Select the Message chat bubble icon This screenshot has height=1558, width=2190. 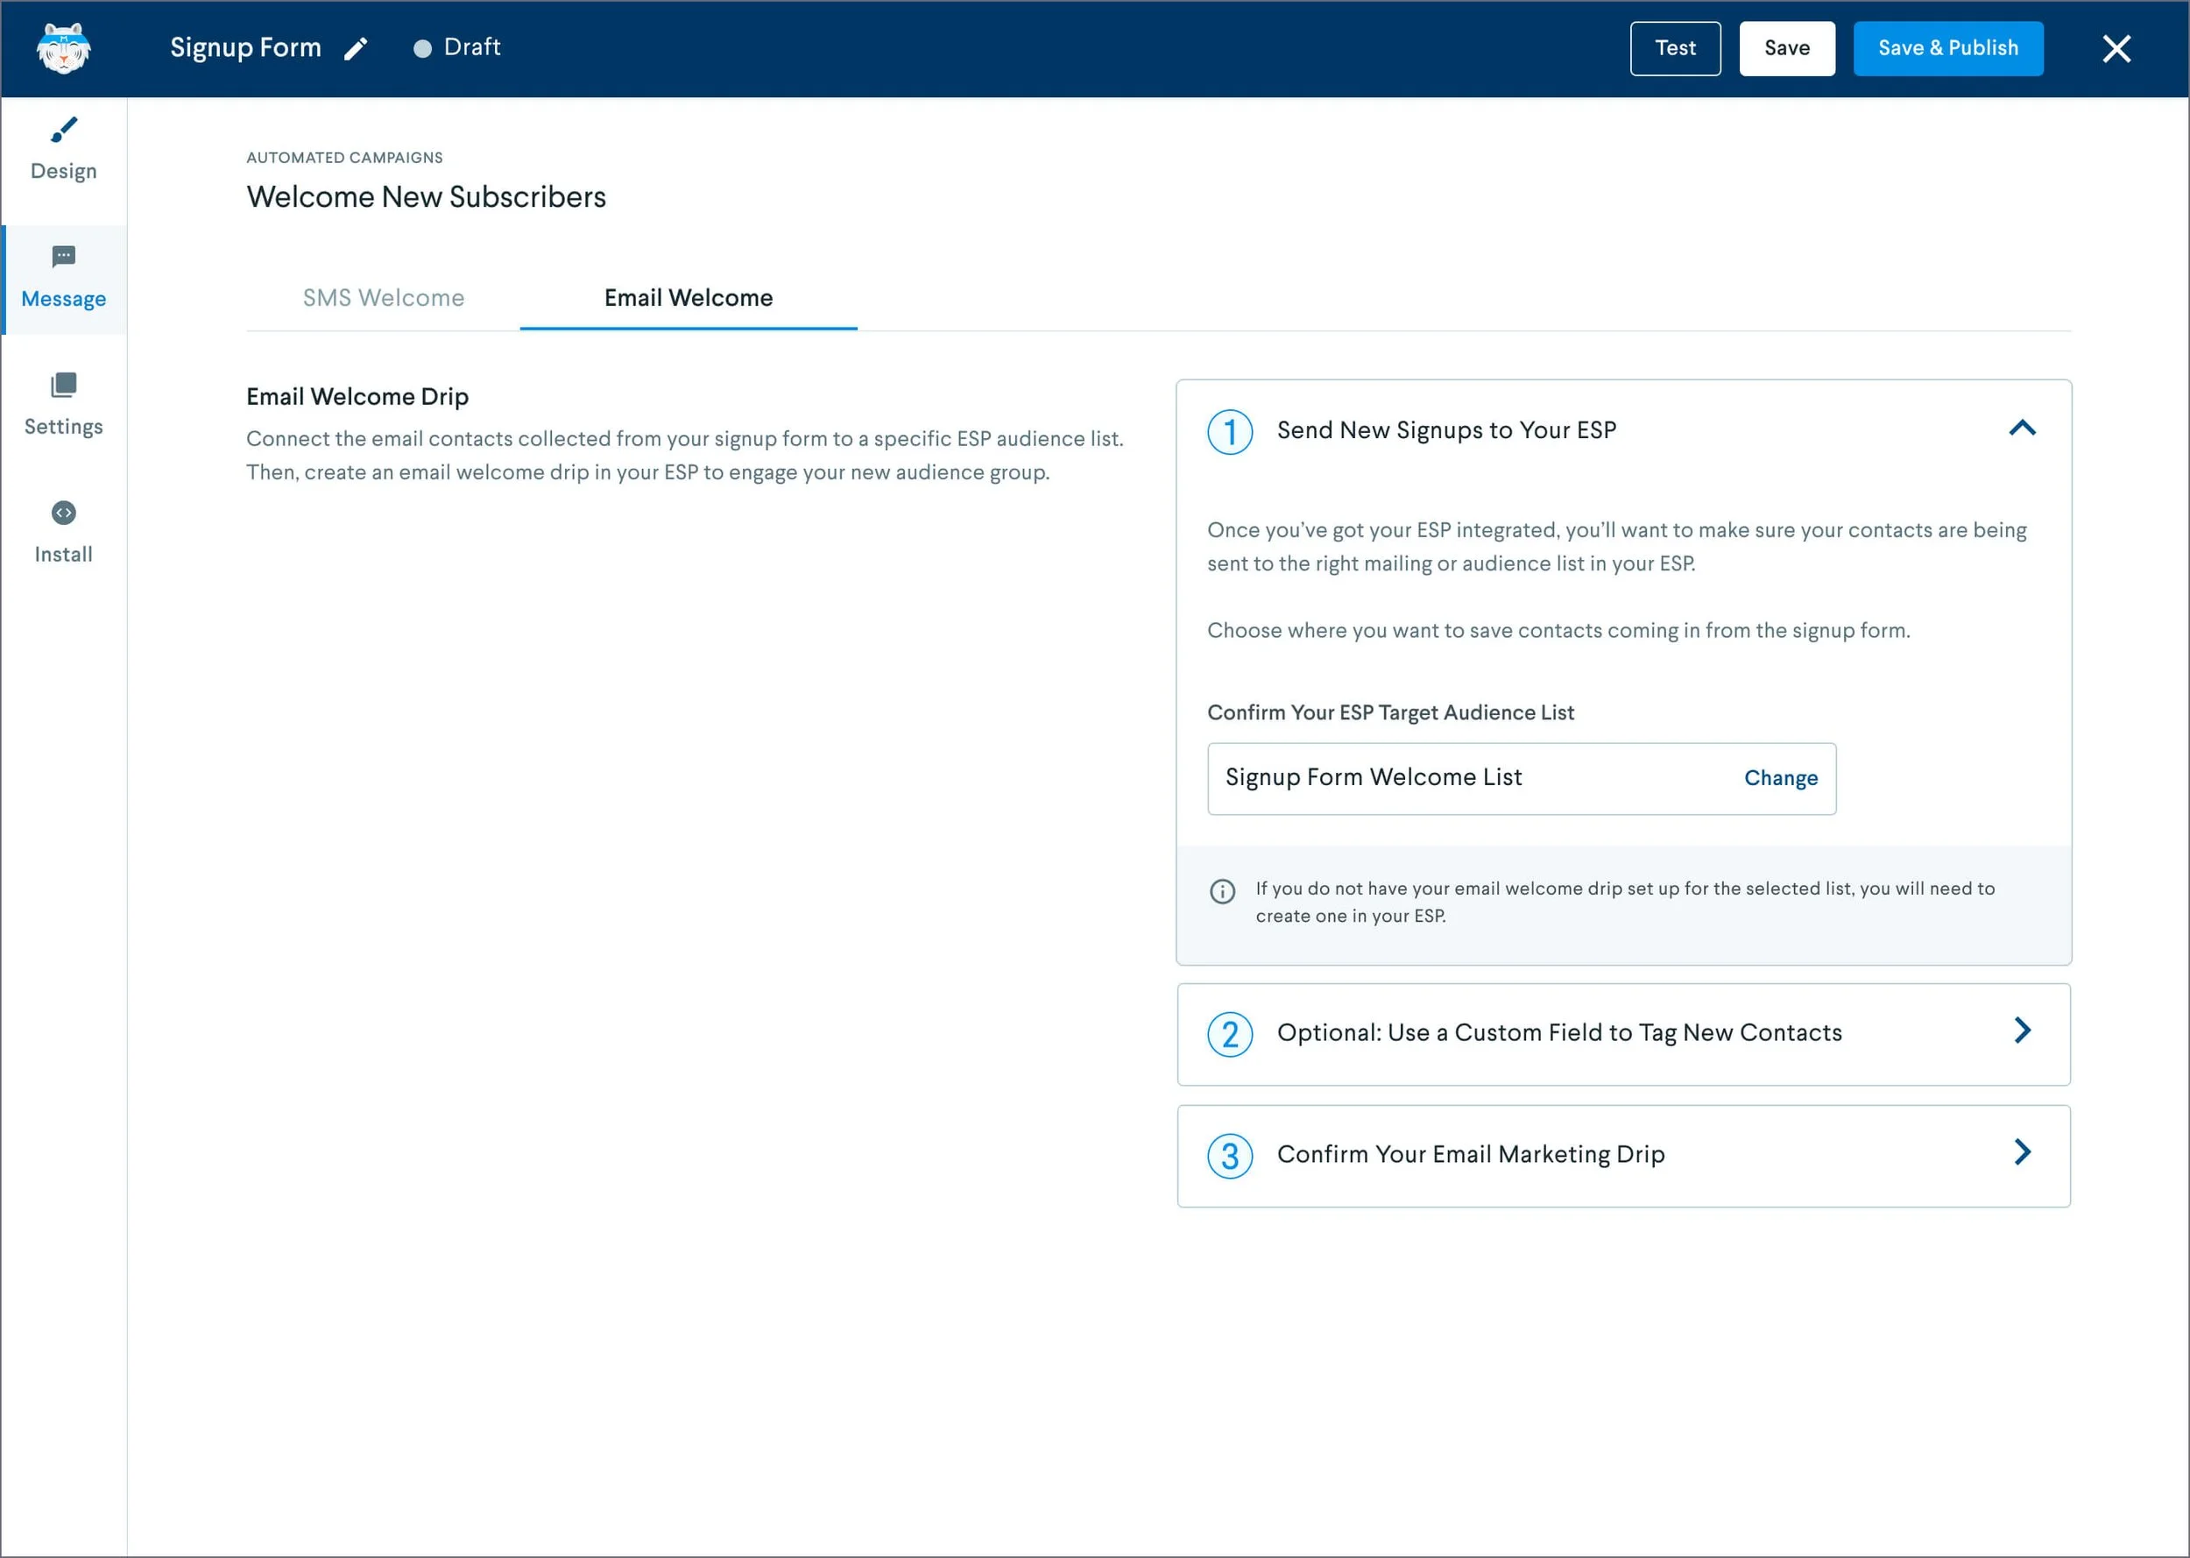[x=63, y=257]
